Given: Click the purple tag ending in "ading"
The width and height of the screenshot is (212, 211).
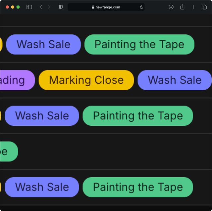Looking at the screenshot, I should (x=17, y=80).
